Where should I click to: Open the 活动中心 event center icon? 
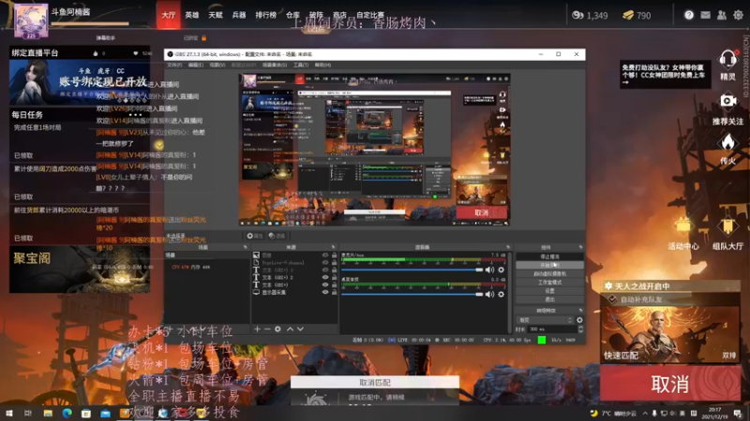coord(682,226)
